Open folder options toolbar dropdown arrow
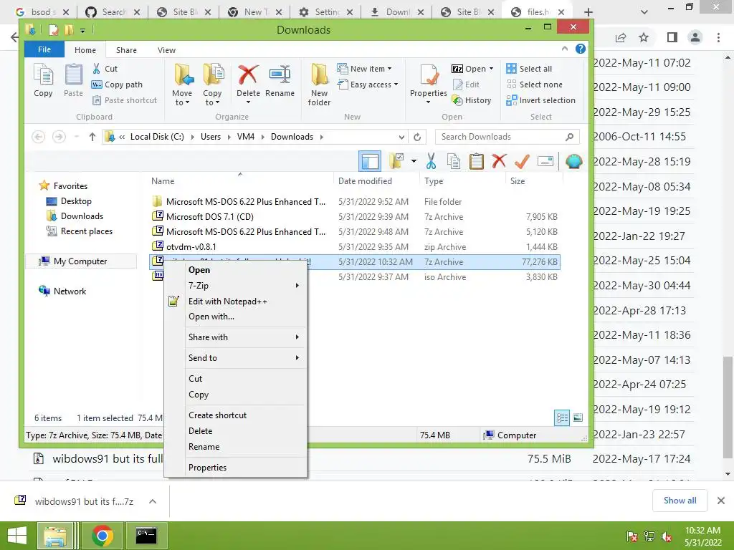Viewport: 734px width, 550px height. (414, 161)
